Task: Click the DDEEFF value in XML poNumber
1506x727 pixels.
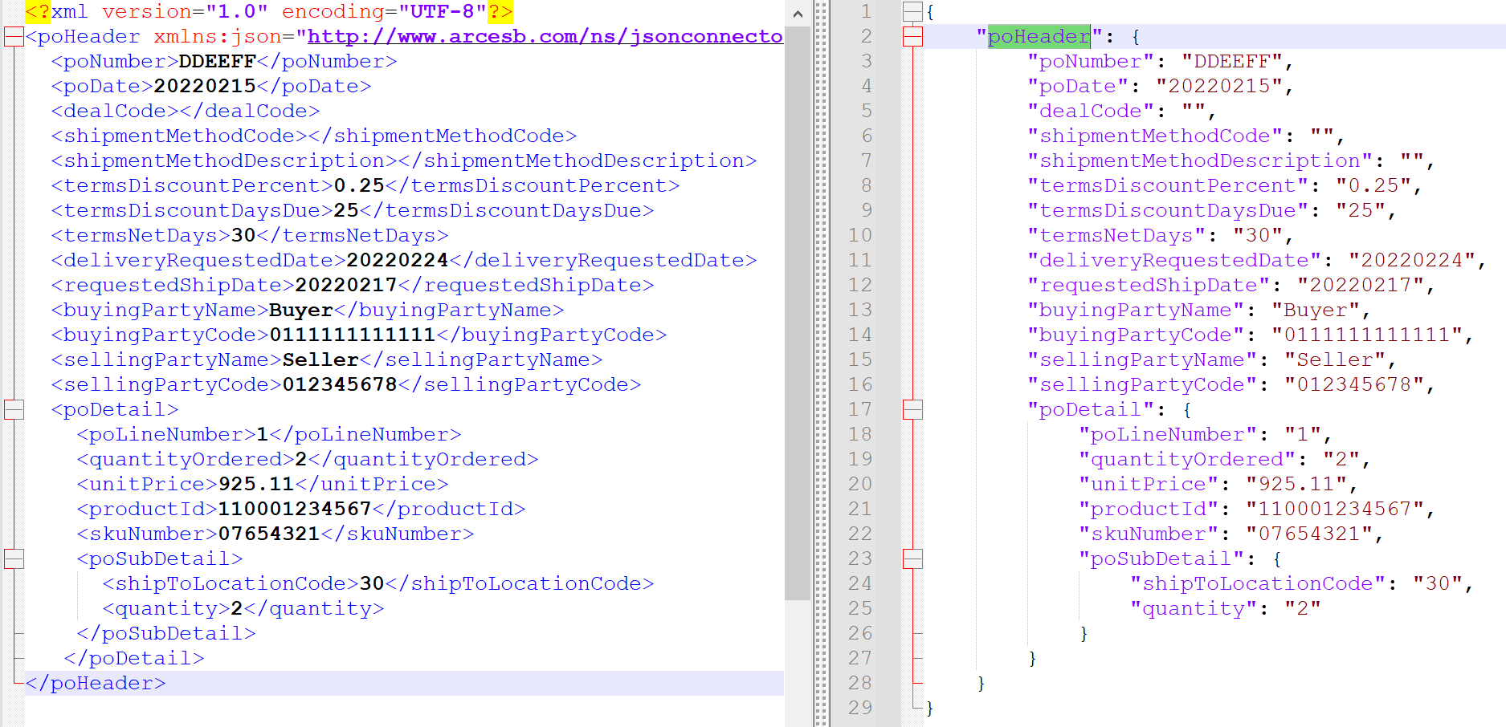Action: pyautogui.click(x=217, y=62)
